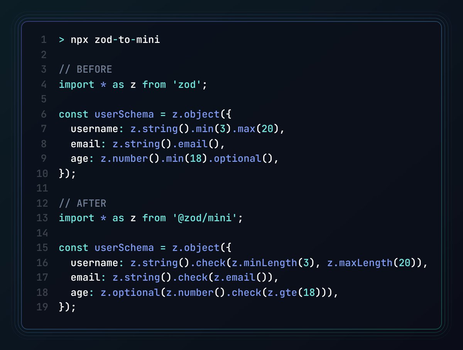Click line number 16 in the gutter

pos(42,263)
